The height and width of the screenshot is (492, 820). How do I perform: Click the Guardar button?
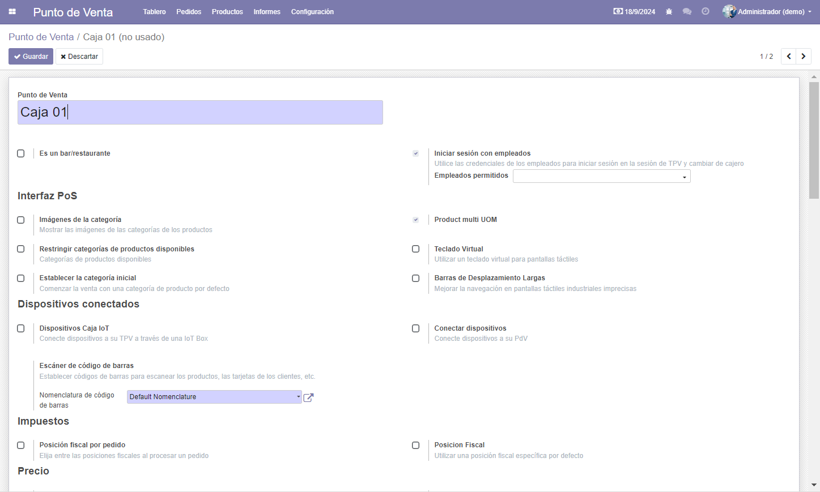pos(31,57)
